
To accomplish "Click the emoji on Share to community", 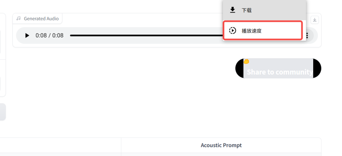I will (x=246, y=62).
